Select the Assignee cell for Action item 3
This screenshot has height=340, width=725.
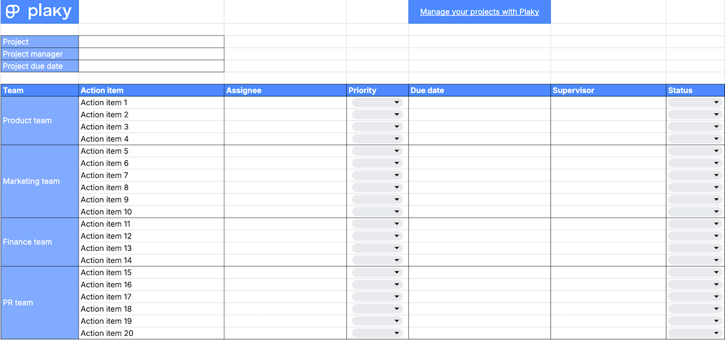285,127
